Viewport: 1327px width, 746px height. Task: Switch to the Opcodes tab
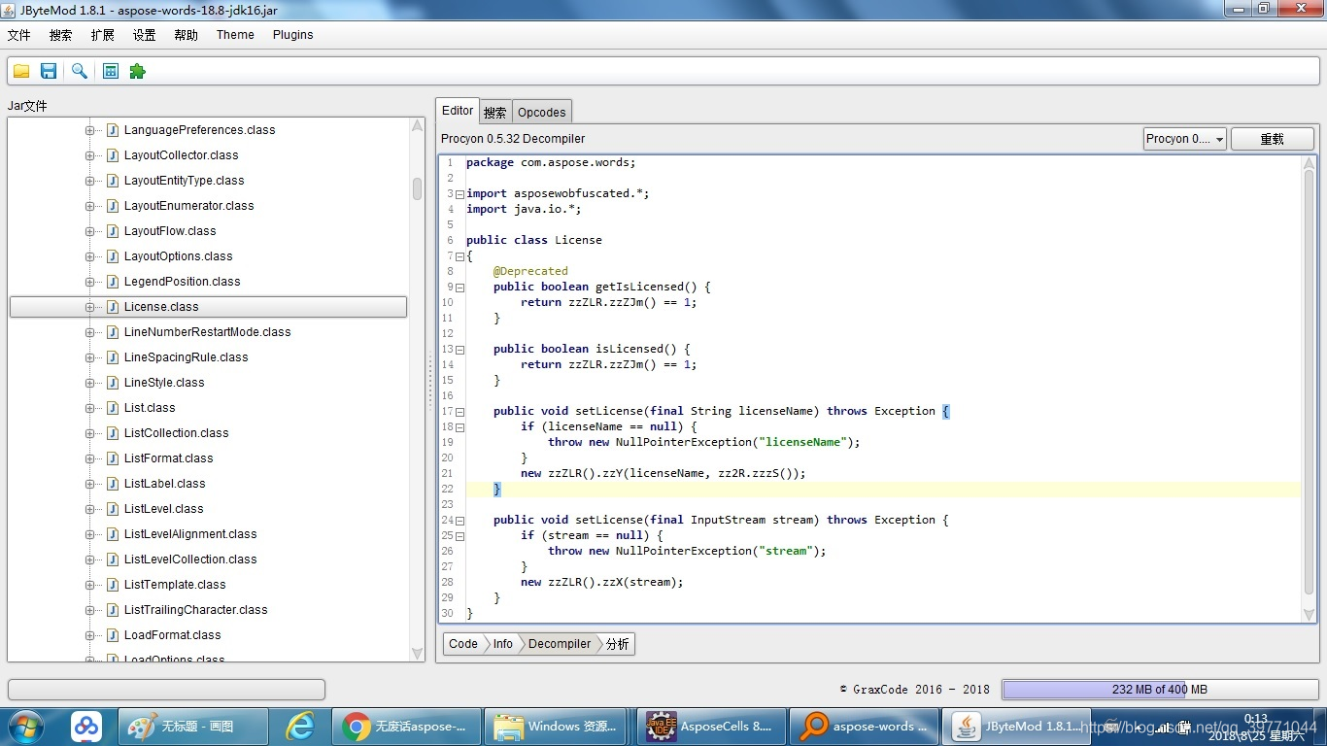[541, 113]
